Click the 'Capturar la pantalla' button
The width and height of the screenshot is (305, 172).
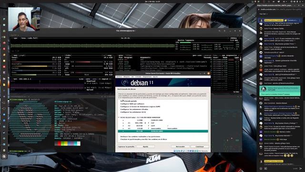[126, 147]
